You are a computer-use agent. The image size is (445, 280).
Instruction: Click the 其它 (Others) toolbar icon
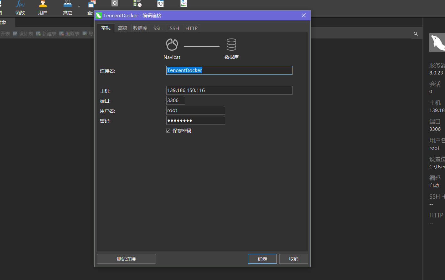click(68, 8)
